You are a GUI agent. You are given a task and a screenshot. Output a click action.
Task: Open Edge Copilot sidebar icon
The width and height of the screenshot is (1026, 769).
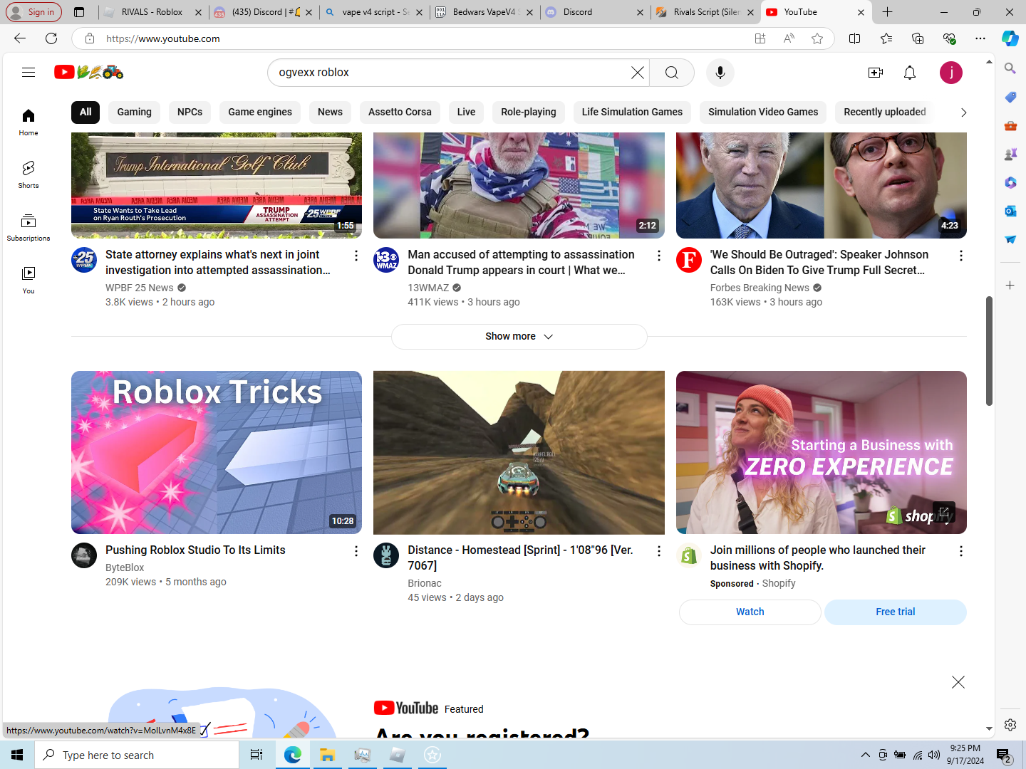pyautogui.click(x=1010, y=38)
